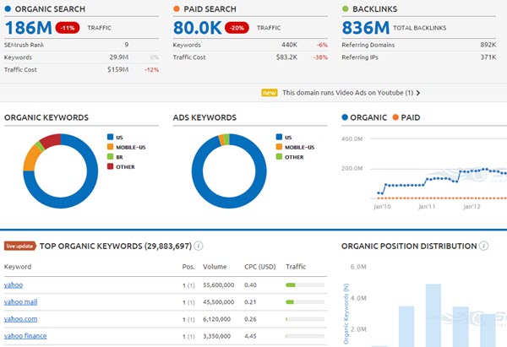507x347 pixels.
Task: Click the green Backlinks bullet dot
Action: click(x=346, y=9)
